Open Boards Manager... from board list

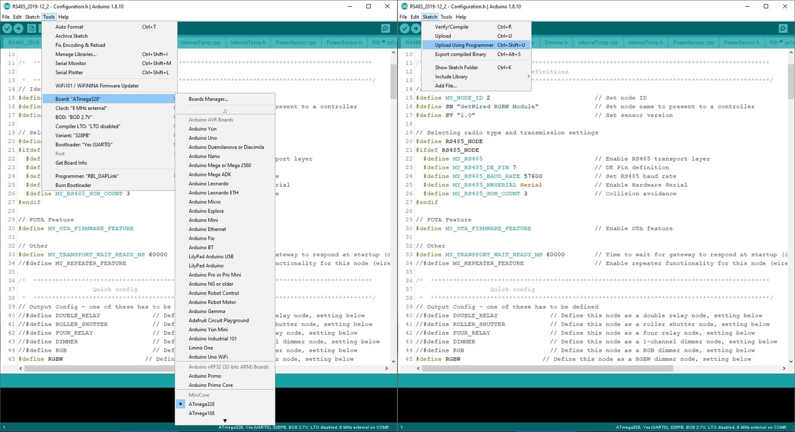pos(225,99)
